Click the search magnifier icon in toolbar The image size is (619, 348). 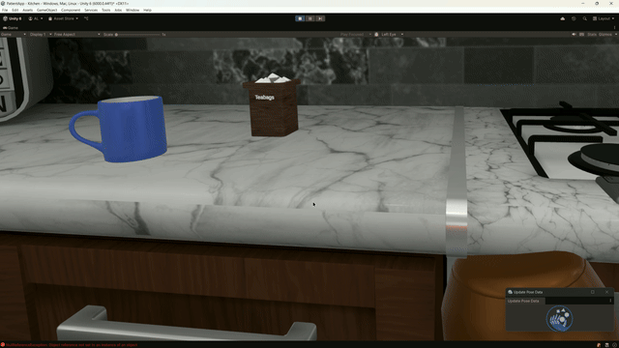(584, 18)
